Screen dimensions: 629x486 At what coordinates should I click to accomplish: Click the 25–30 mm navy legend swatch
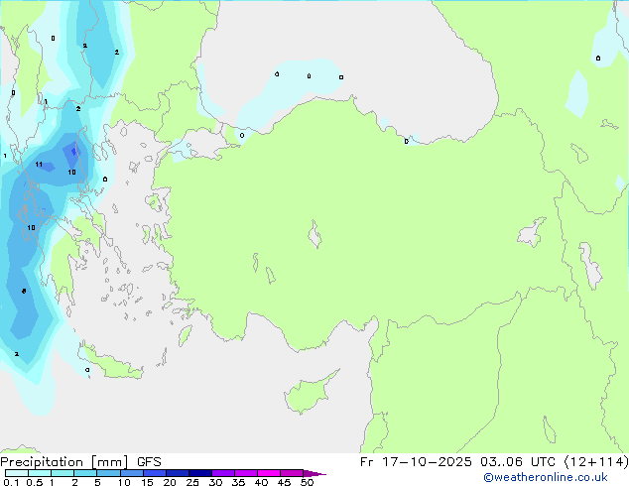pos(200,473)
